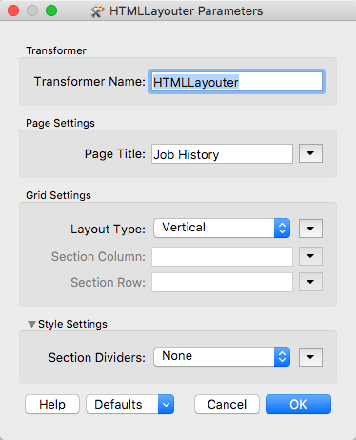Select the Section Dividers None combo box
The image size is (356, 440).
[222, 356]
